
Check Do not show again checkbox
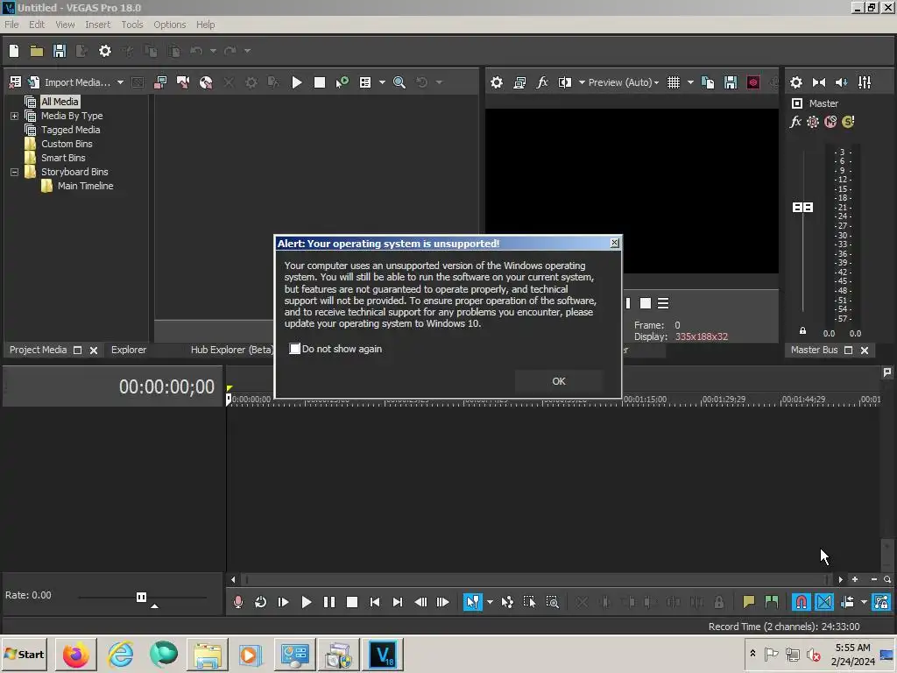[x=294, y=349]
